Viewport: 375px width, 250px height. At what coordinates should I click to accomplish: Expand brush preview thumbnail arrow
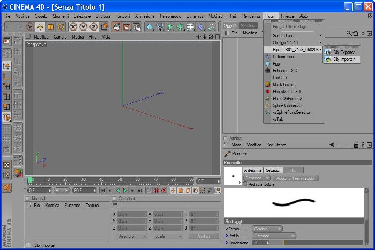(240, 182)
